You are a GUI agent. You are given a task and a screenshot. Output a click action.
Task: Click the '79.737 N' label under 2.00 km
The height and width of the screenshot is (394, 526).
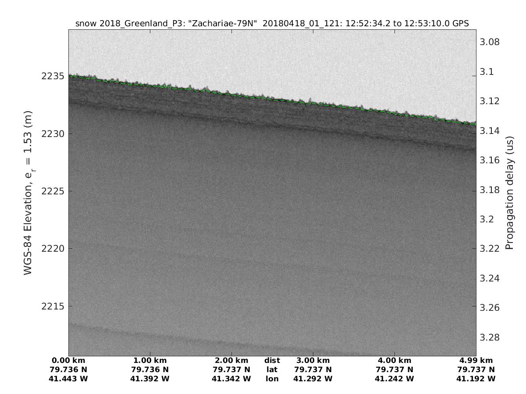click(231, 370)
